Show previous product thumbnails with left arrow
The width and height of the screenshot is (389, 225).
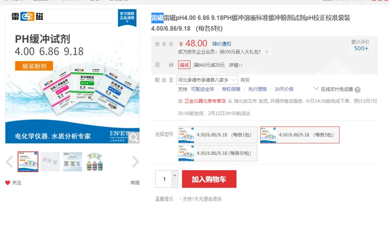click(9, 162)
